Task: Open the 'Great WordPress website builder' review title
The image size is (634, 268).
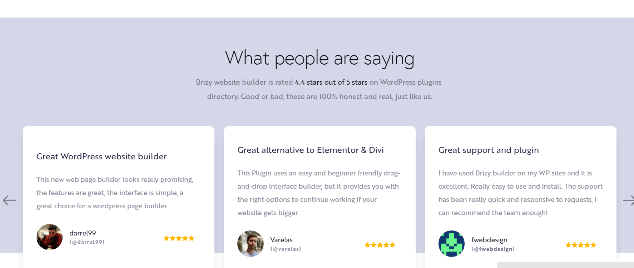Action: click(101, 157)
